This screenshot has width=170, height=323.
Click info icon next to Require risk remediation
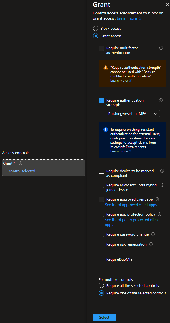pos(151,244)
